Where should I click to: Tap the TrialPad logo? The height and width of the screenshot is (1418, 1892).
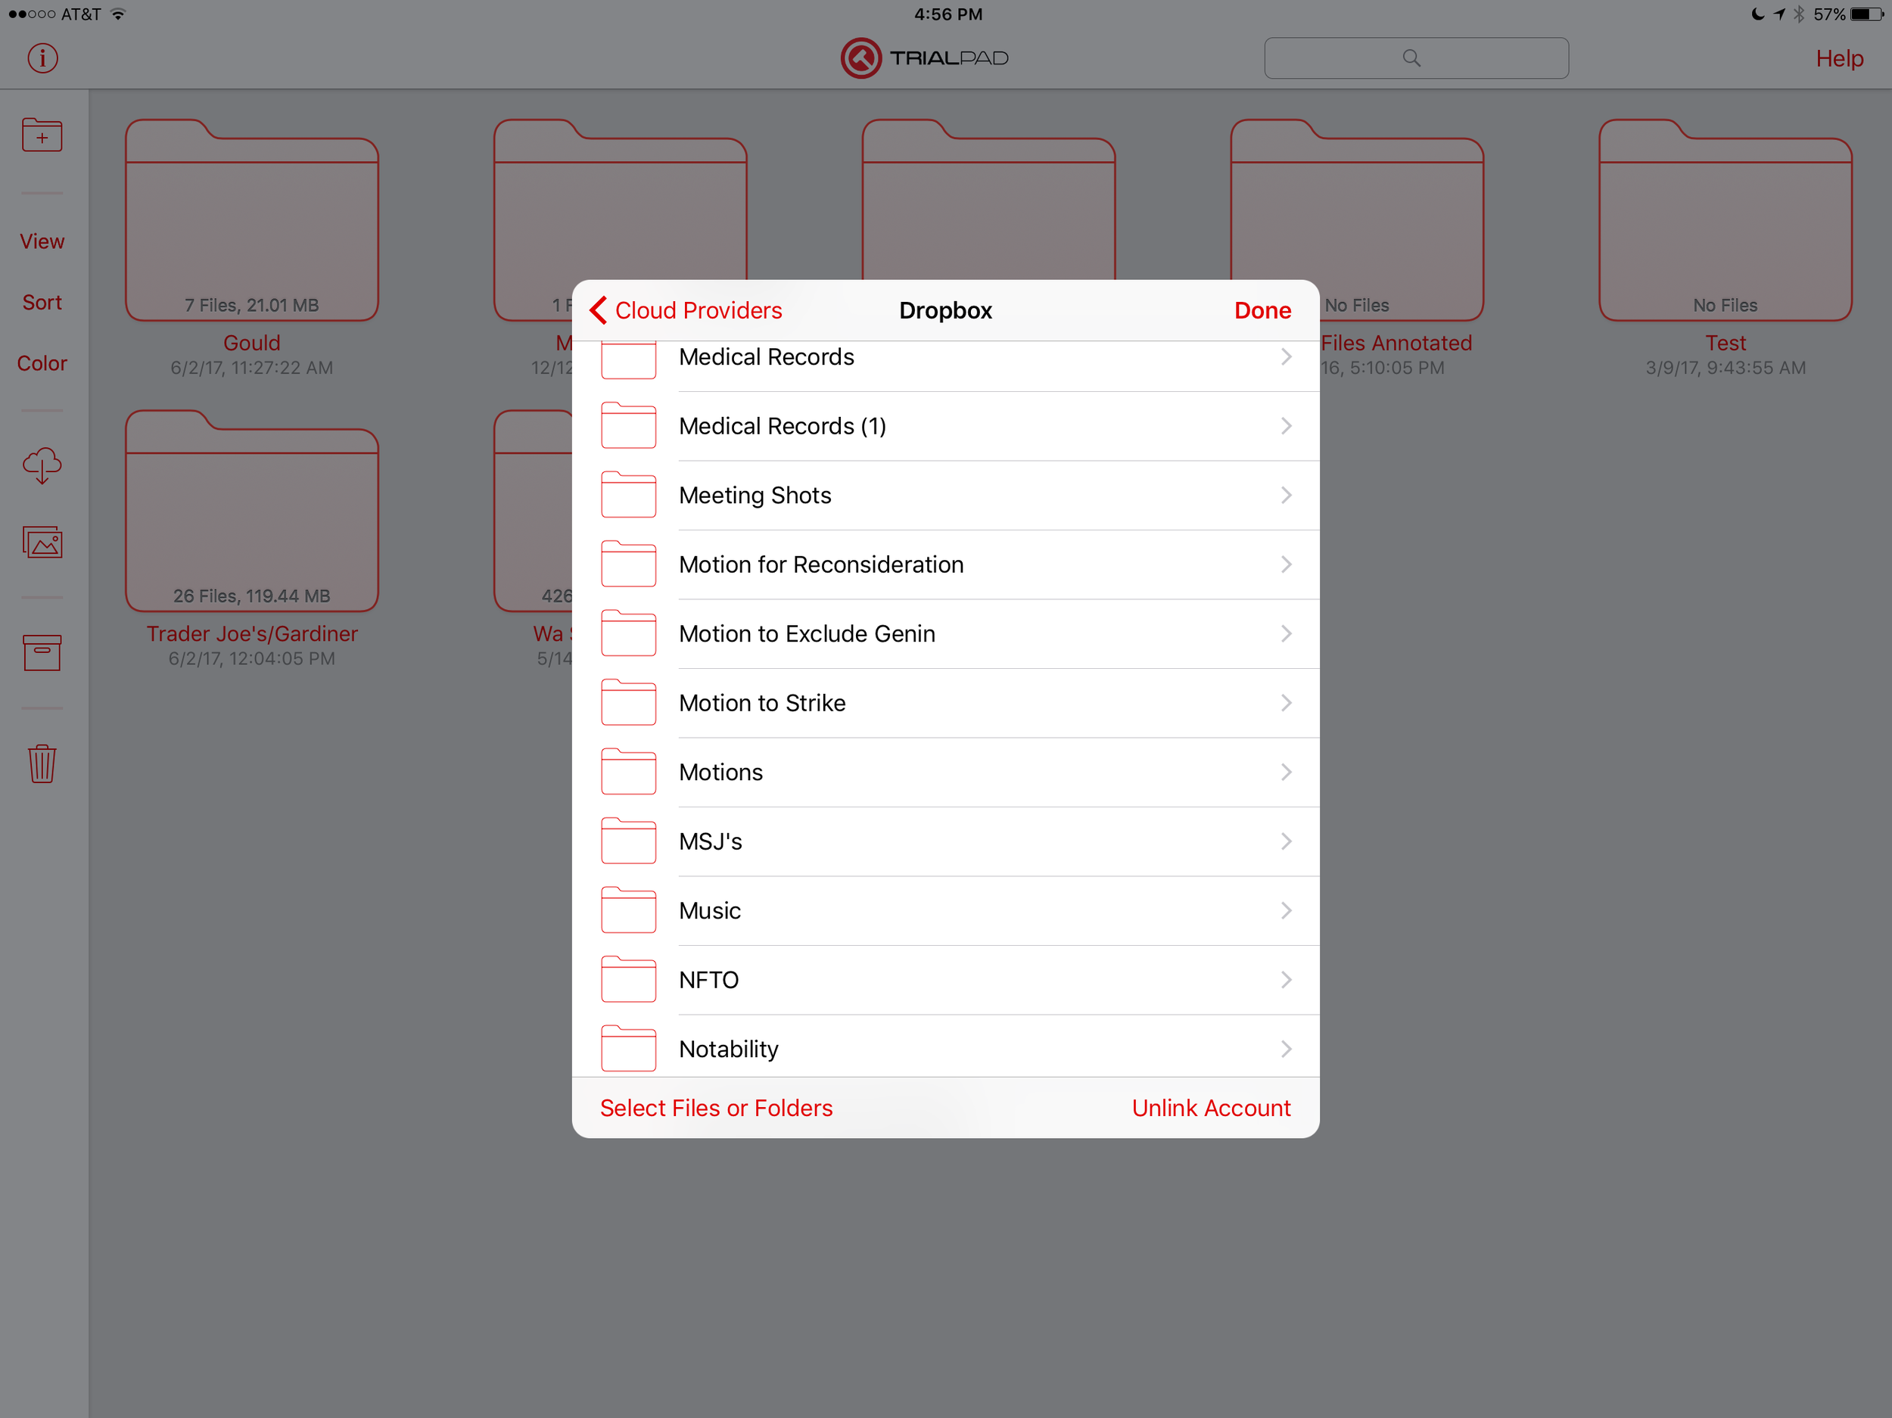click(925, 58)
